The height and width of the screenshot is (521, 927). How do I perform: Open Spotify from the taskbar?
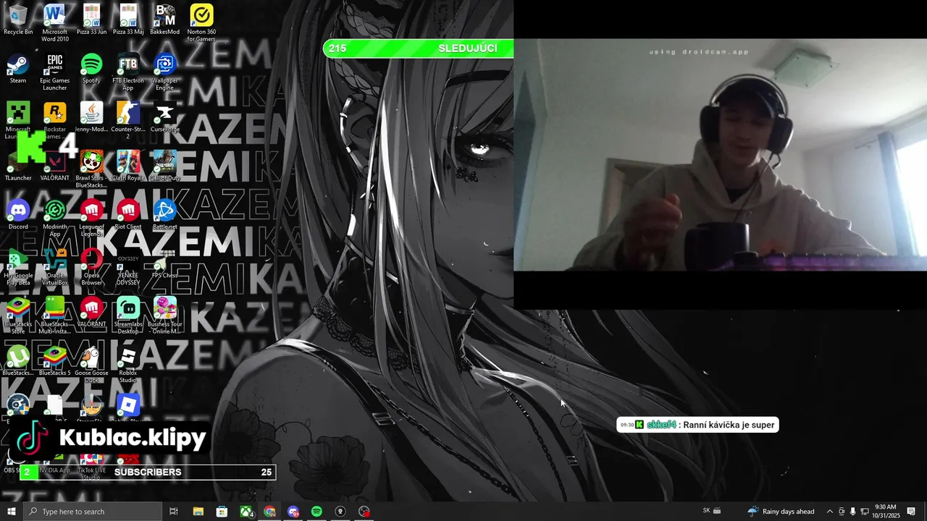316,512
